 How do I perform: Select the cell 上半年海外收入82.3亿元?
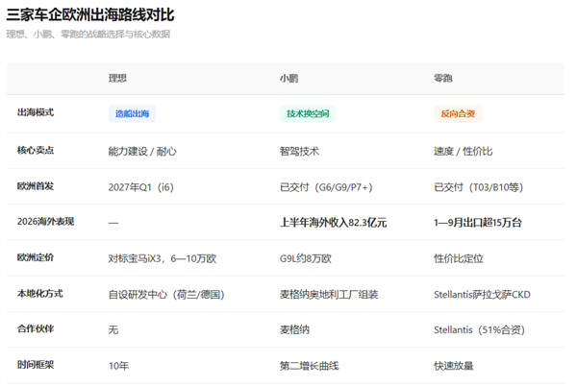click(x=334, y=223)
